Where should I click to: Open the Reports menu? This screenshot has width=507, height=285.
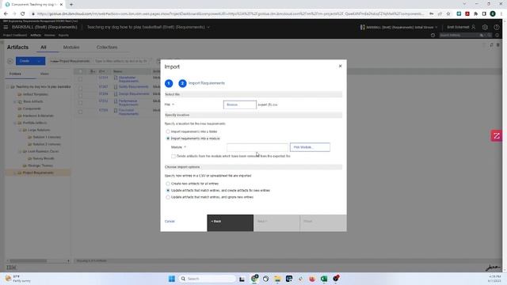pyautogui.click(x=63, y=35)
